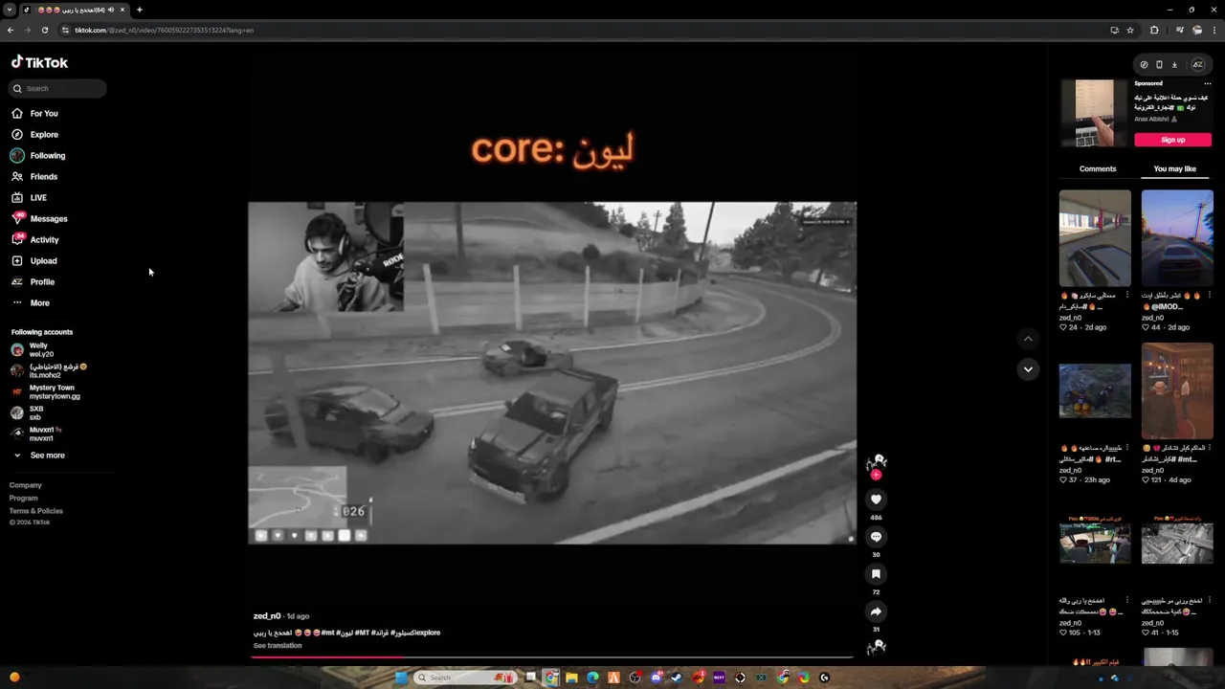Open the profile avatar menu top right

tap(1197, 64)
